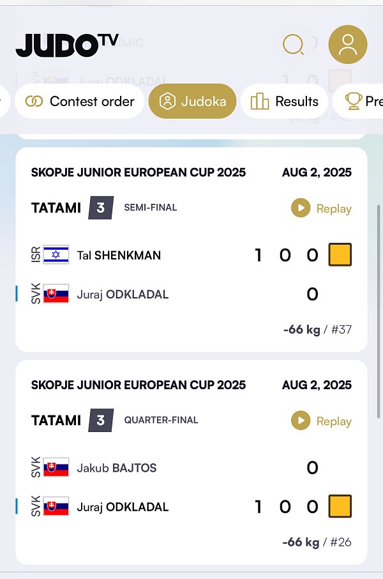Open the Results tab

pos(284,101)
